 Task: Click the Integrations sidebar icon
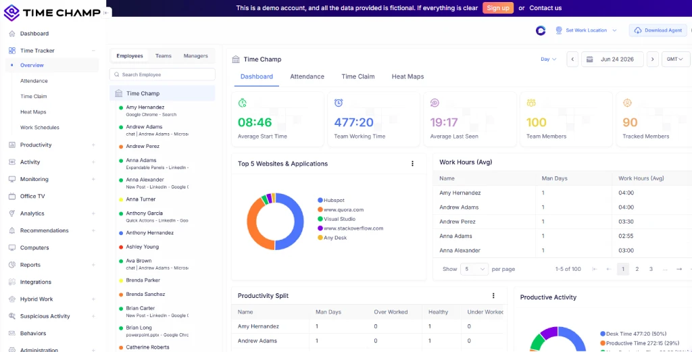12,282
